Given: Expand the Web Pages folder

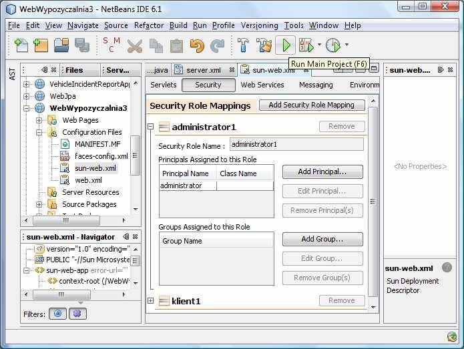Looking at the screenshot, I should 39,120.
